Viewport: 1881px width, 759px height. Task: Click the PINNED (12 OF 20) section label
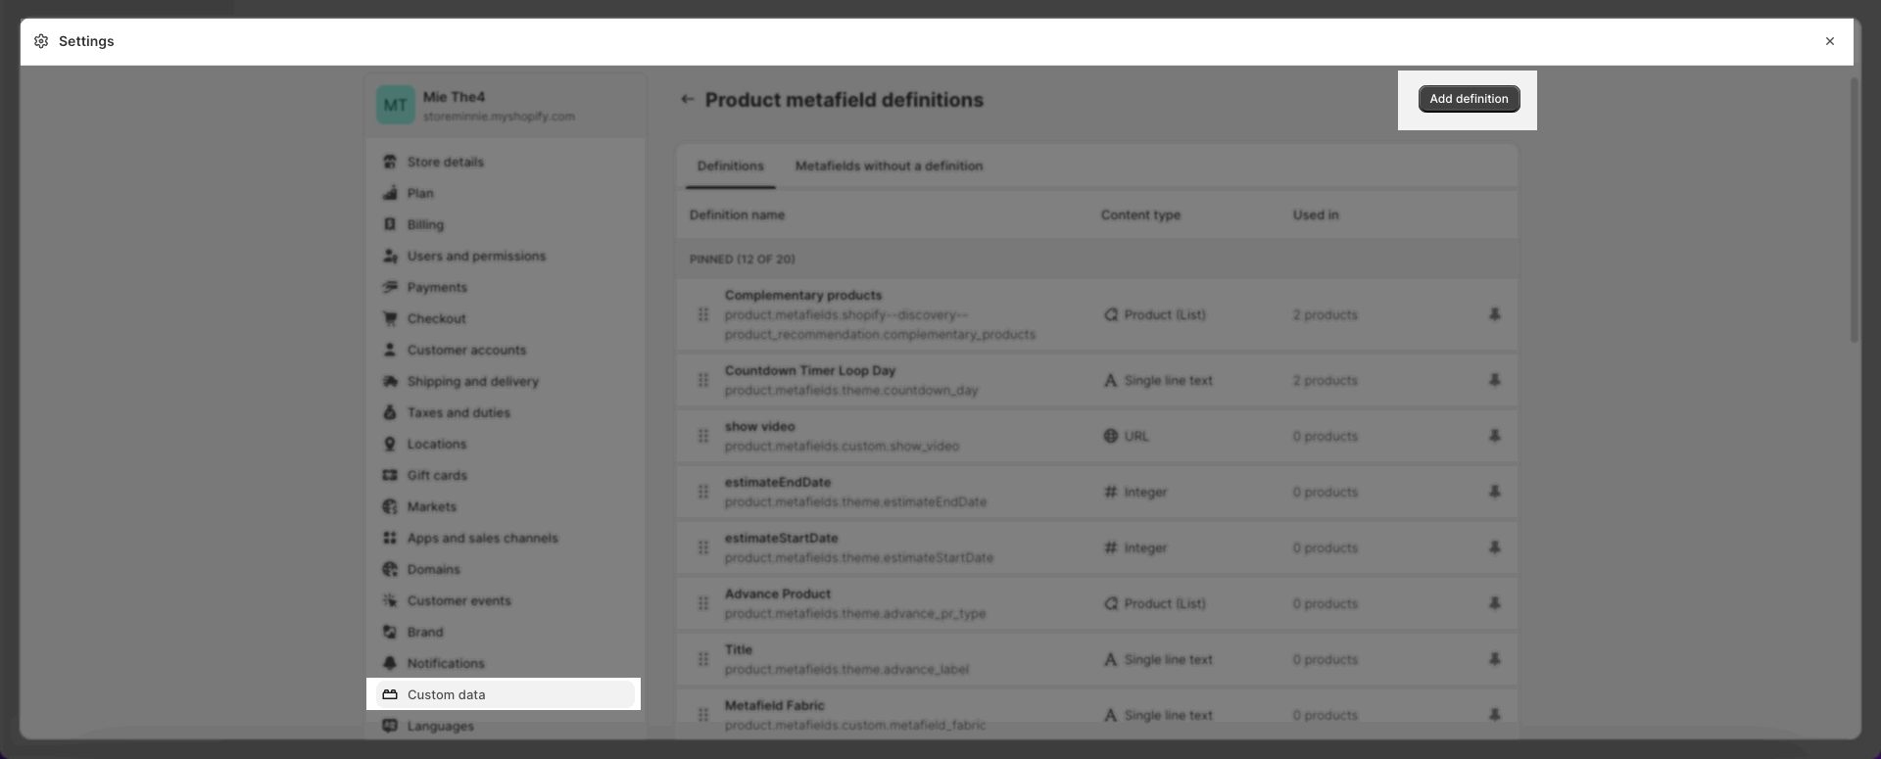(742, 260)
